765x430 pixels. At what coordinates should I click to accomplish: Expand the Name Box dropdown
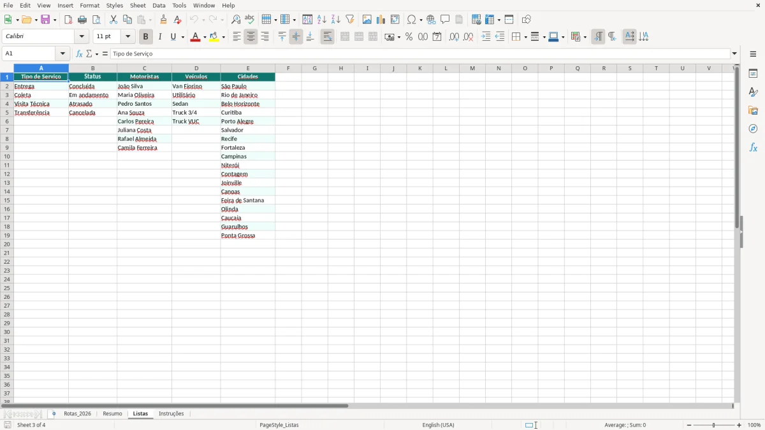coord(62,54)
